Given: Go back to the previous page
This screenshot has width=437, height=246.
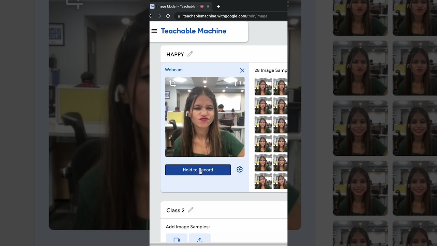Looking at the screenshot, I should [151, 16].
